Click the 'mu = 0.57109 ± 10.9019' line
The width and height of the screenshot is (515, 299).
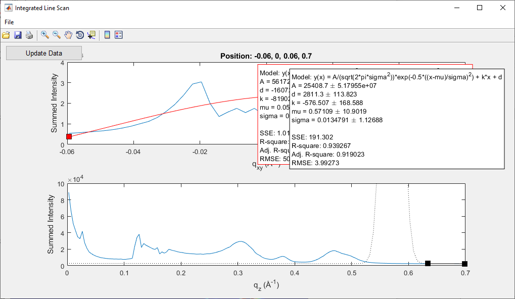[x=329, y=111]
